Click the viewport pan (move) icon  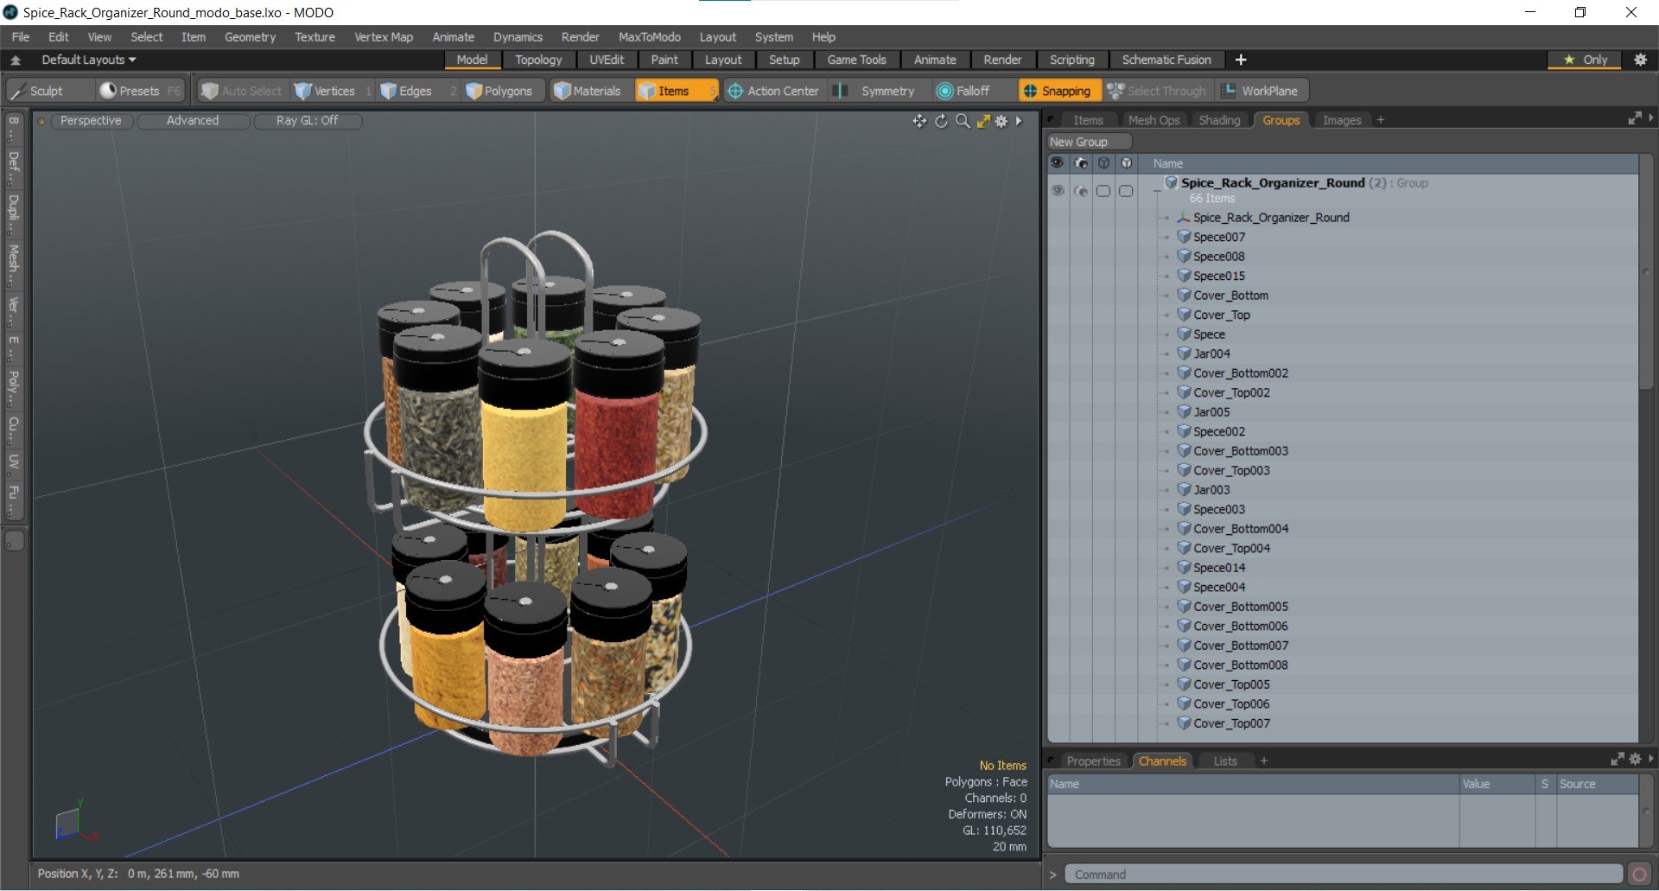(x=919, y=121)
